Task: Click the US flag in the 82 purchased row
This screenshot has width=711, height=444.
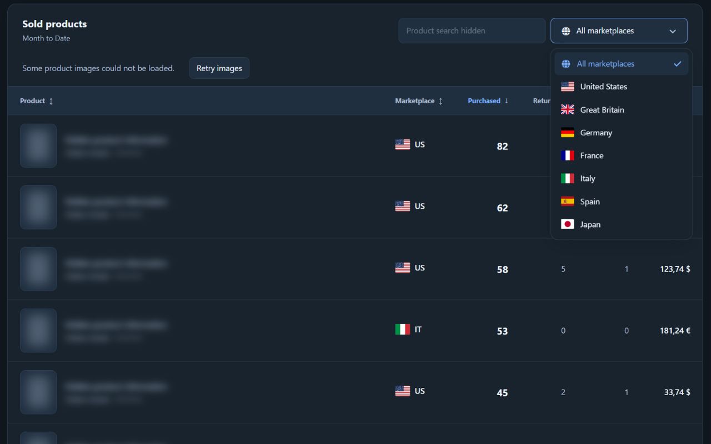Action: pos(403,144)
